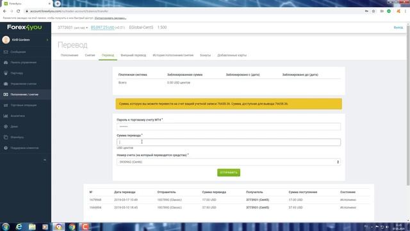Open the Бонусы tab
Viewport: 410px width, 231px height.
click(x=205, y=55)
